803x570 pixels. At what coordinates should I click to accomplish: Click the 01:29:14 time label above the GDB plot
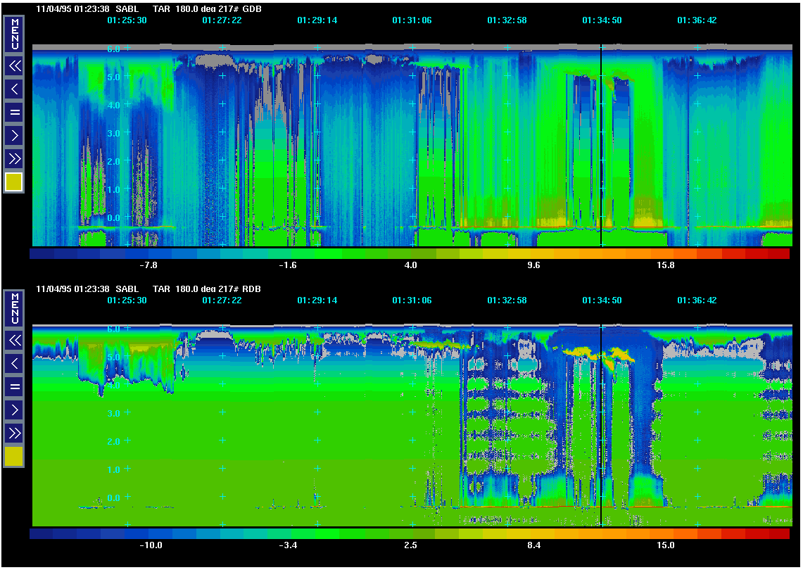(x=317, y=20)
